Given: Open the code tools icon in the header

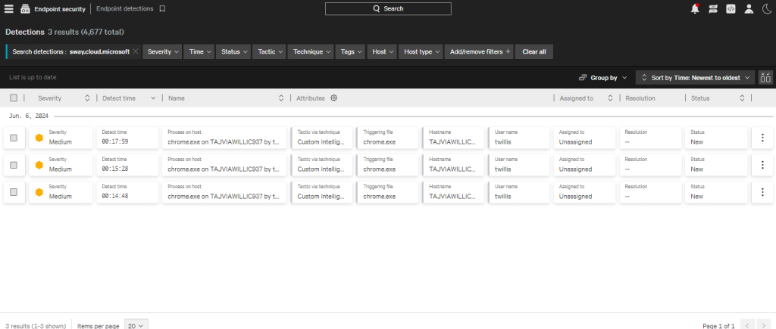Looking at the screenshot, I should pyautogui.click(x=731, y=9).
